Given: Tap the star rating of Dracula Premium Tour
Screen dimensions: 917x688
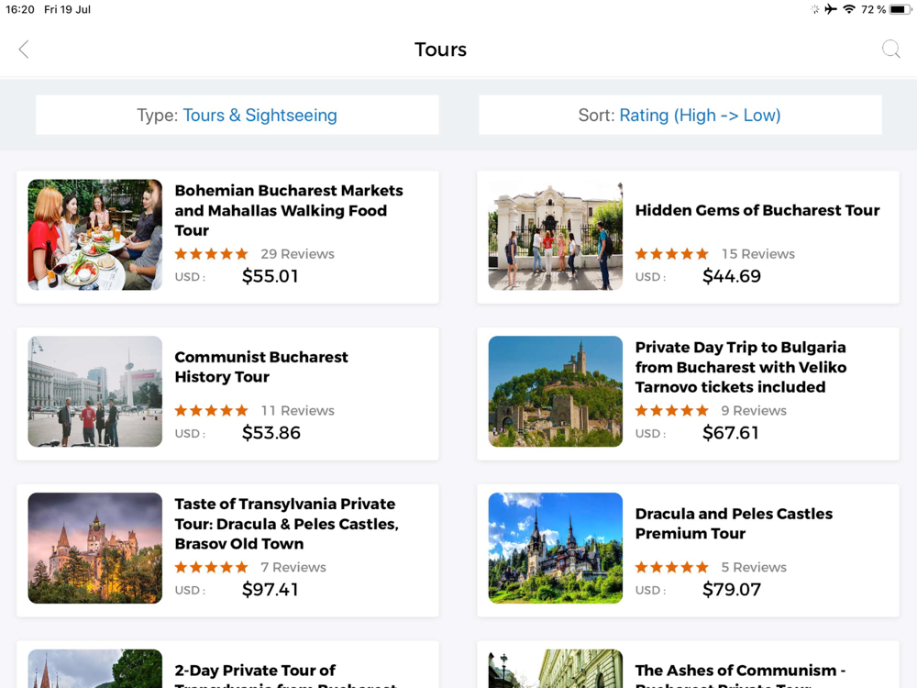Looking at the screenshot, I should click(672, 568).
